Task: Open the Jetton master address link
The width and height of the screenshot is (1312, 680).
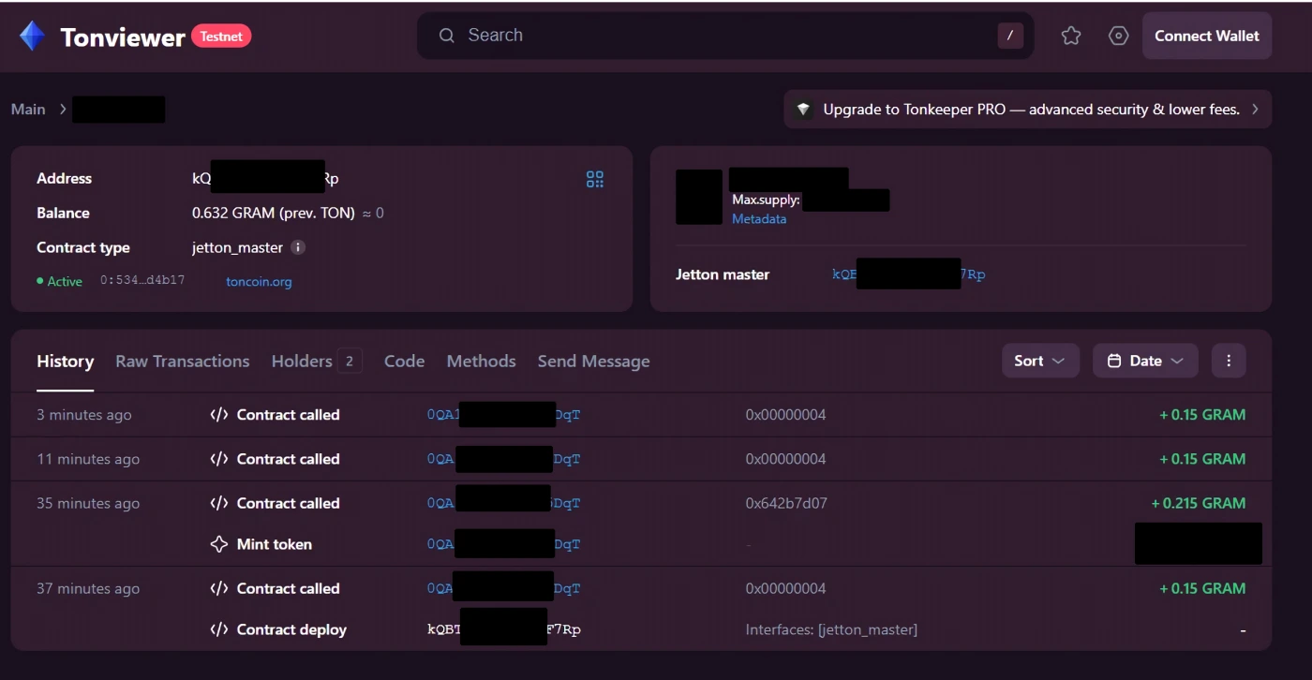Action: click(x=909, y=274)
